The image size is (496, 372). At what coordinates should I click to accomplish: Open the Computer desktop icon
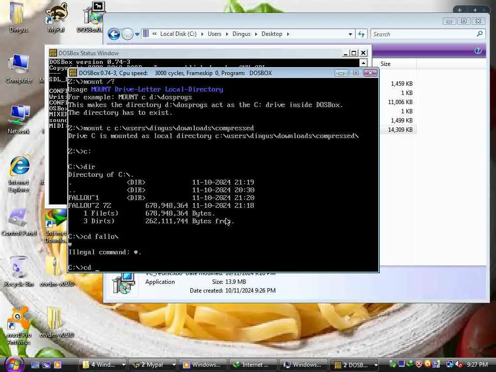(x=19, y=69)
